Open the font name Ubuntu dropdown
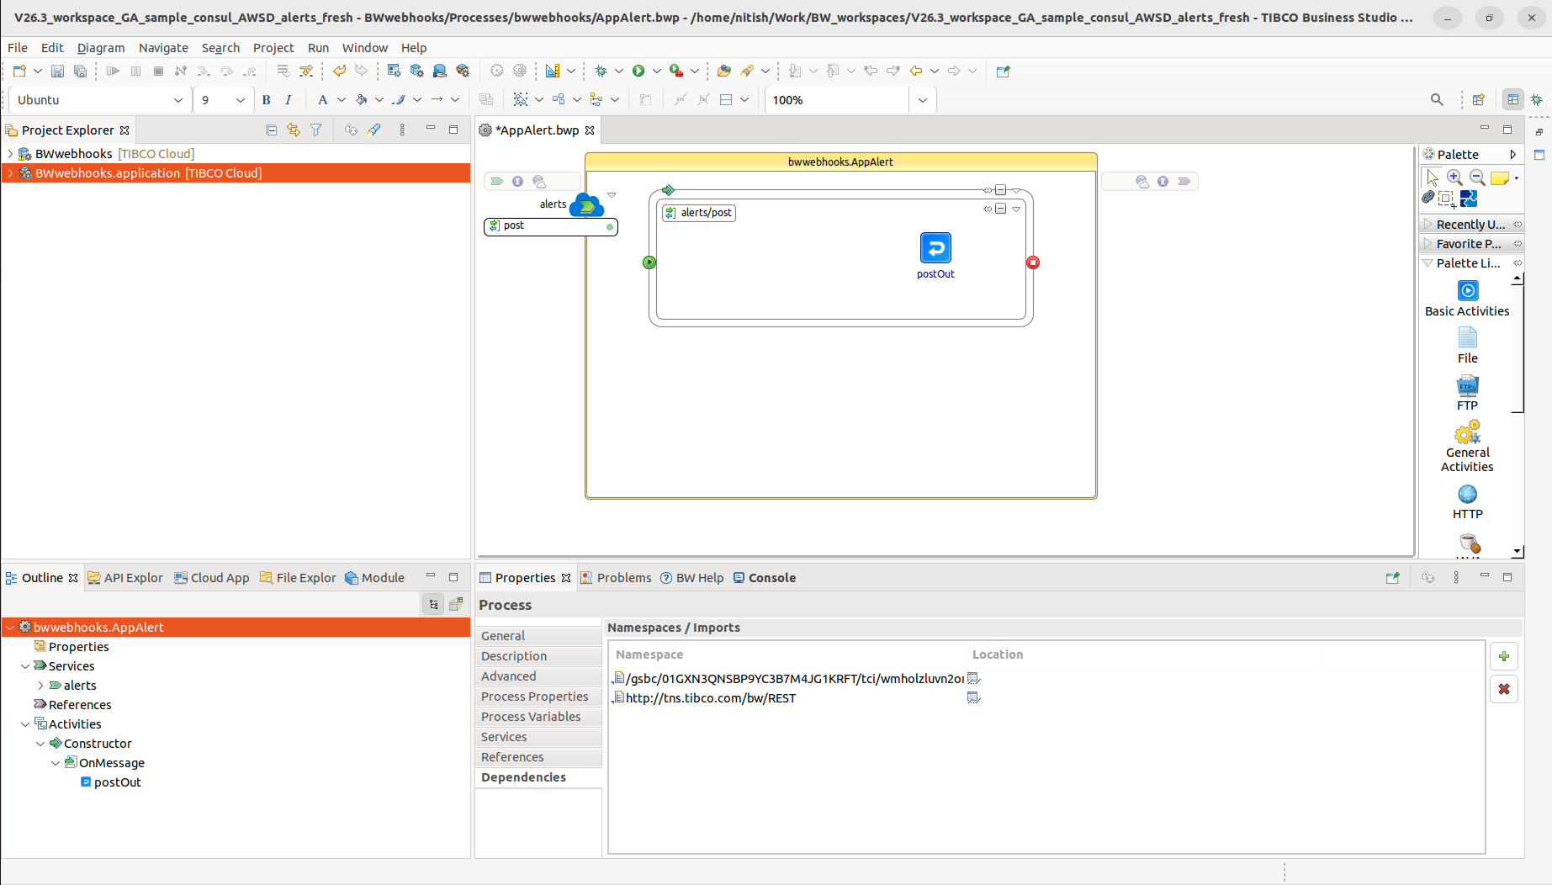1552x885 pixels. pos(177,100)
